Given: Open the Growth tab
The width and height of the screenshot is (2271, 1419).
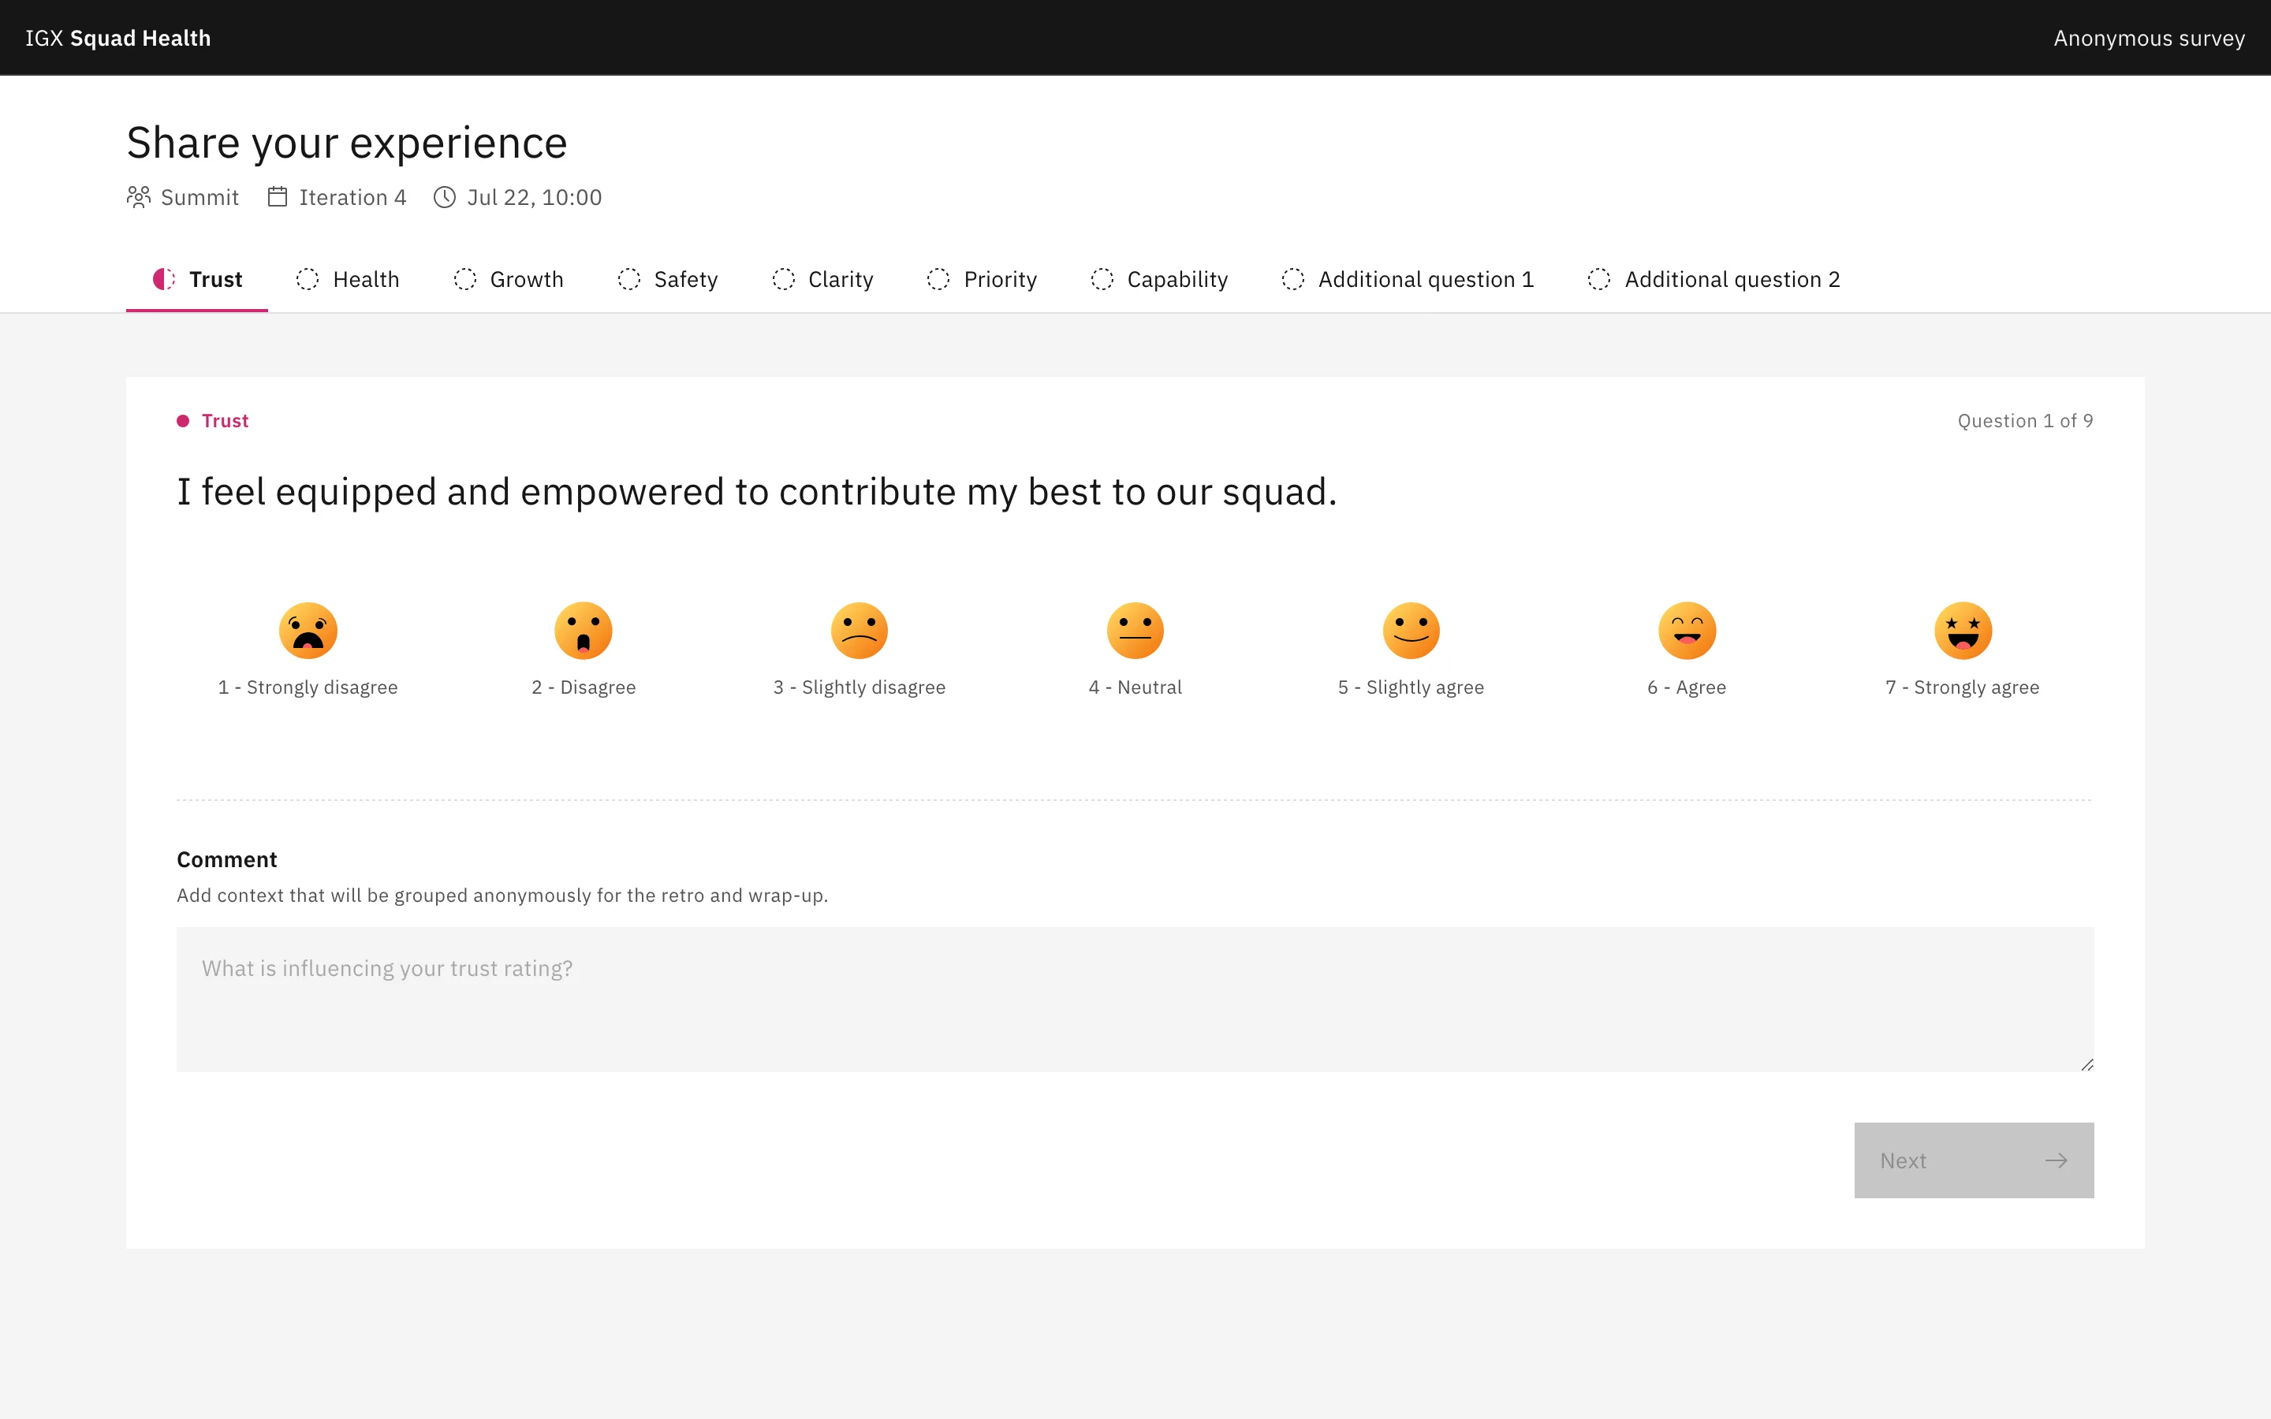Looking at the screenshot, I should (x=508, y=280).
